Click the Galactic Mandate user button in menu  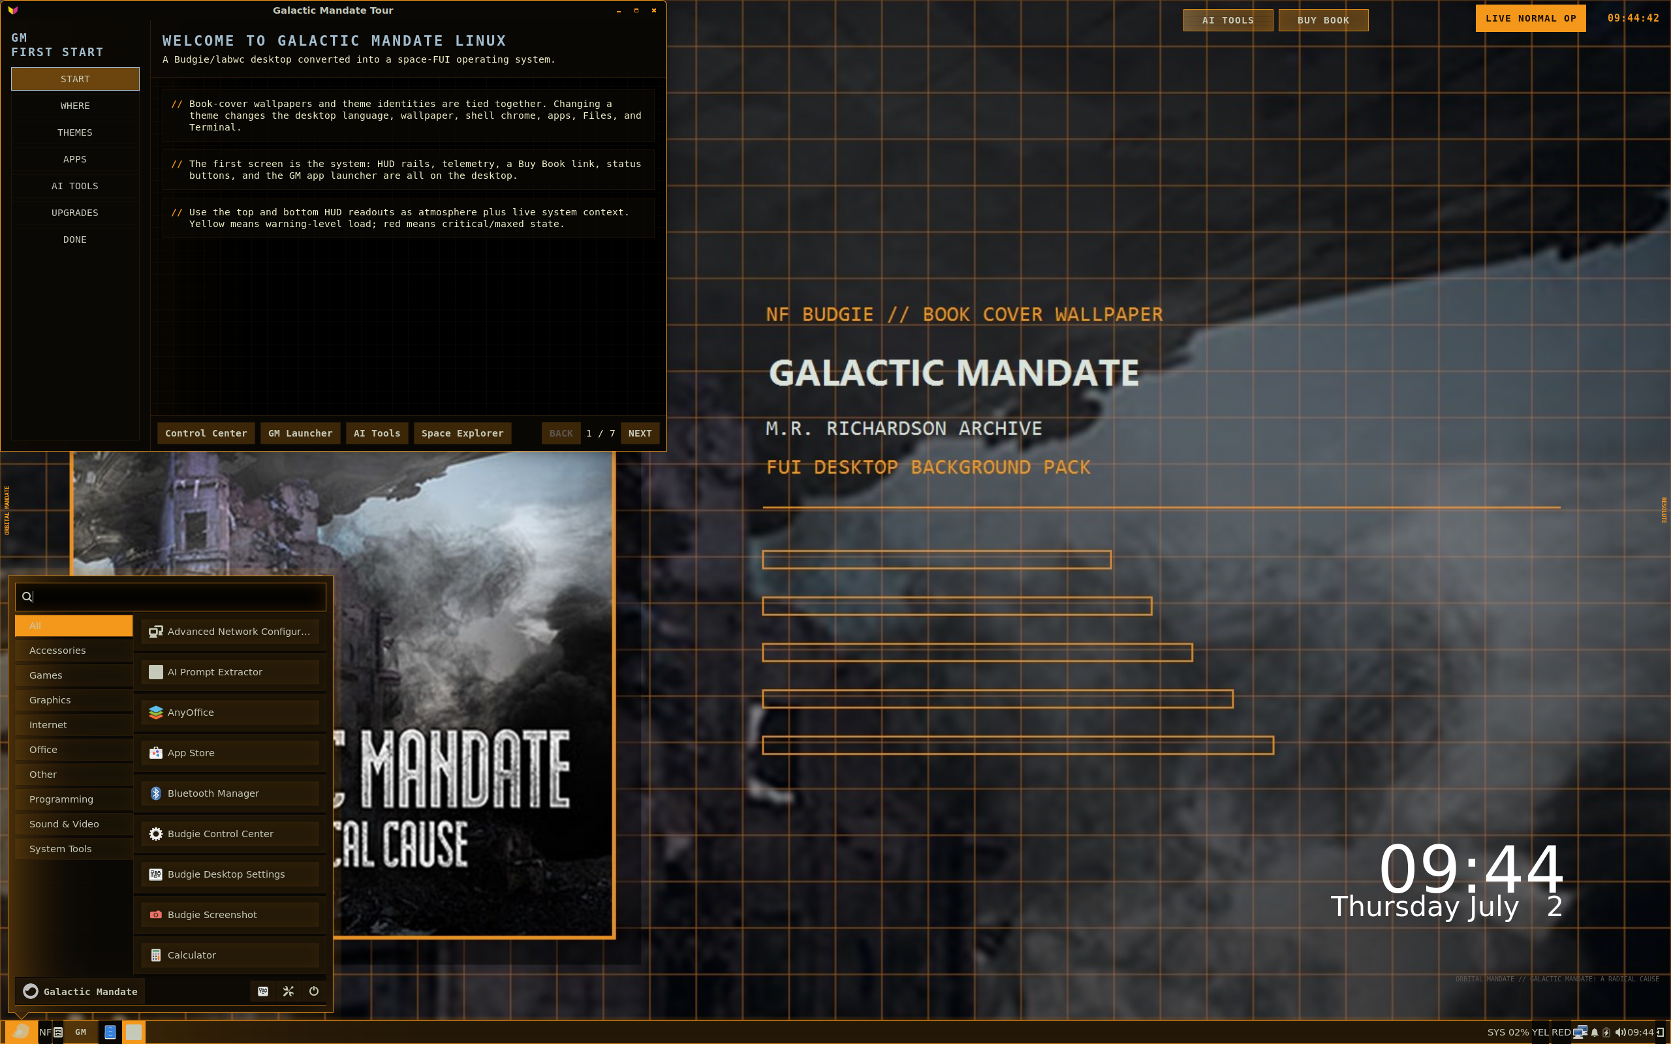coord(81,992)
